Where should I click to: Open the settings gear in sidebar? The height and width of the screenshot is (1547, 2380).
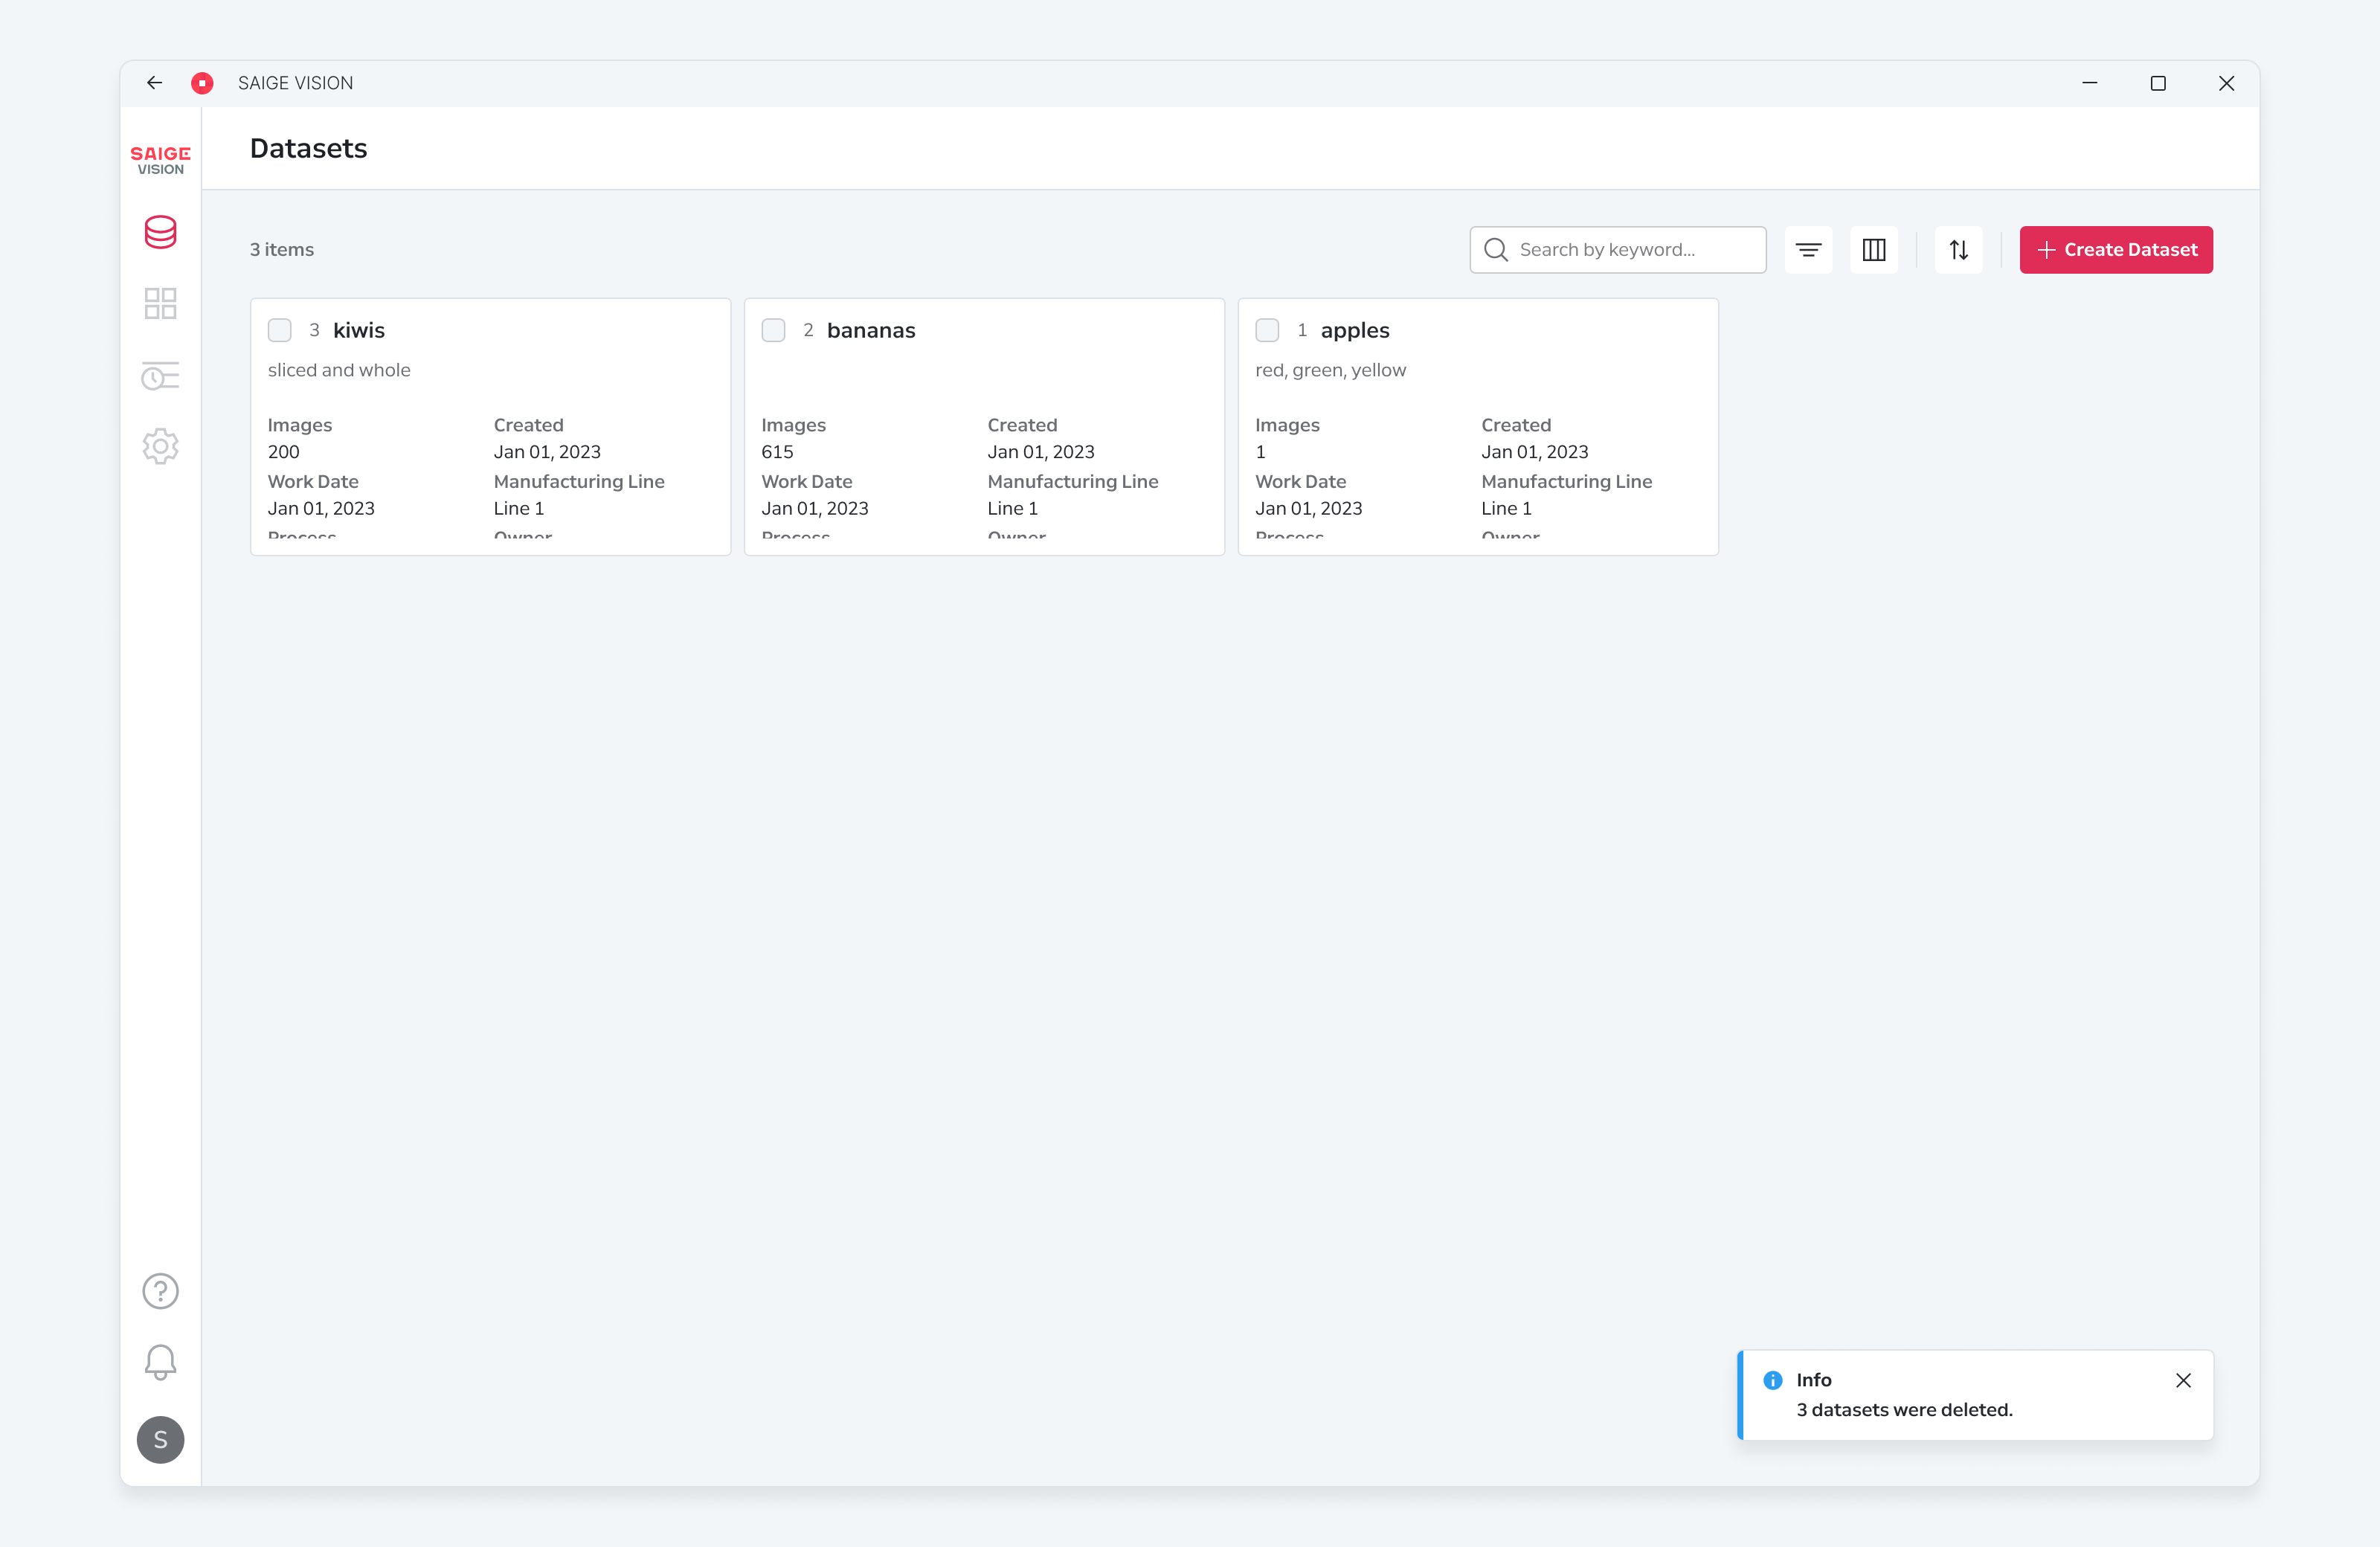pos(160,446)
